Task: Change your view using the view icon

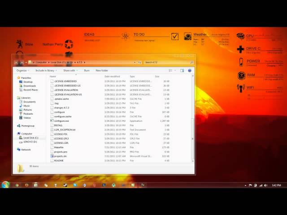Action: 170,70
